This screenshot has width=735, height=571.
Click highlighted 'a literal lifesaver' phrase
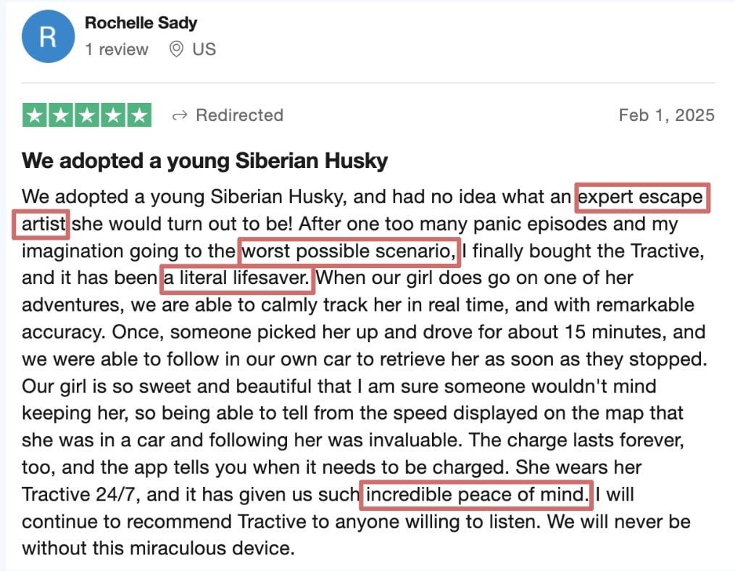(x=237, y=279)
